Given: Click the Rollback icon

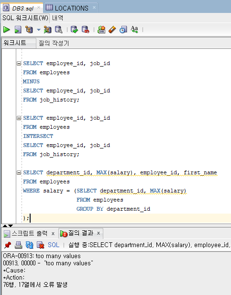Looking at the screenshot, I should click(x=86, y=30).
